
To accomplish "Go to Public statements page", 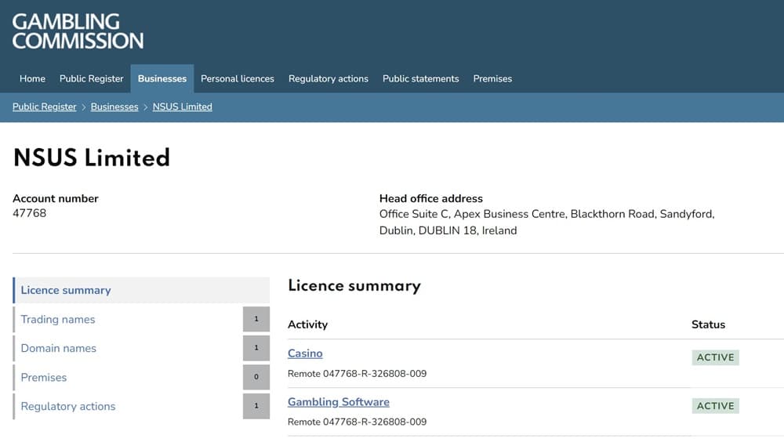I will (x=420, y=78).
